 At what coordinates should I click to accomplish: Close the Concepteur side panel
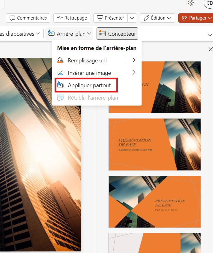pos(210,49)
